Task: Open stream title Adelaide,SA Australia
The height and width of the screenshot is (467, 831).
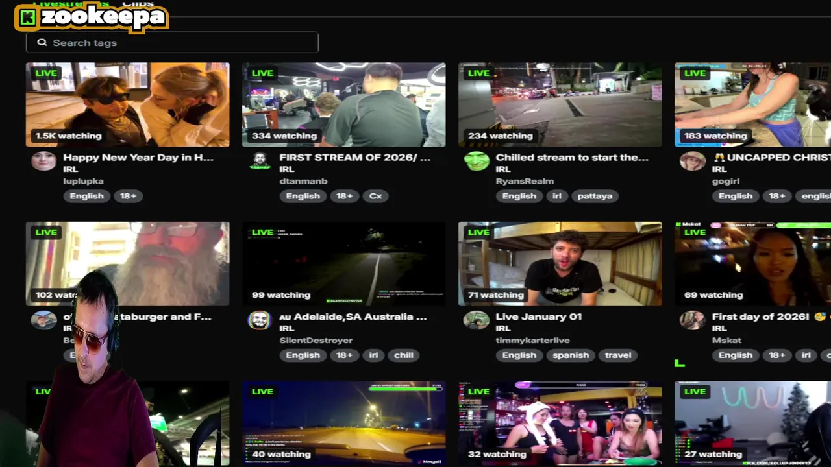Action: click(x=353, y=317)
